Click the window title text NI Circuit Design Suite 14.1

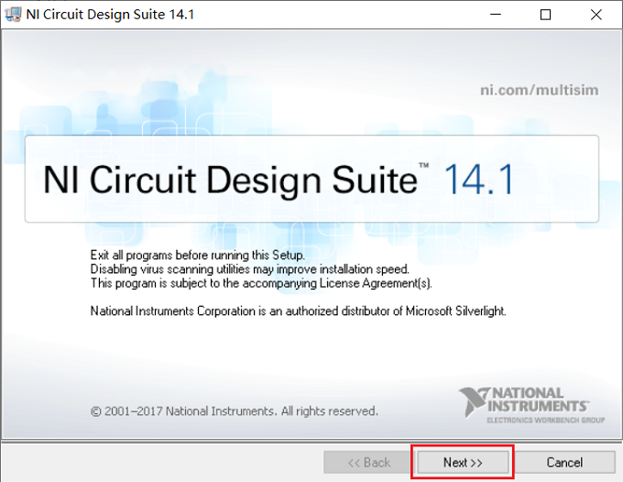(x=110, y=15)
